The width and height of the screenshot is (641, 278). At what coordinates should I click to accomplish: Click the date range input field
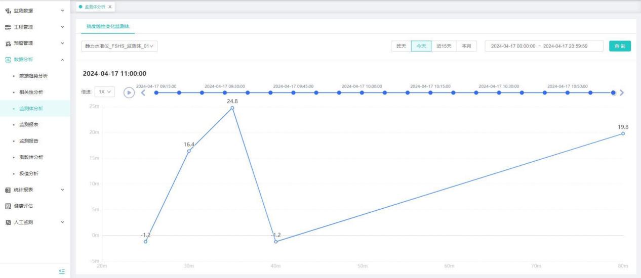click(x=543, y=46)
